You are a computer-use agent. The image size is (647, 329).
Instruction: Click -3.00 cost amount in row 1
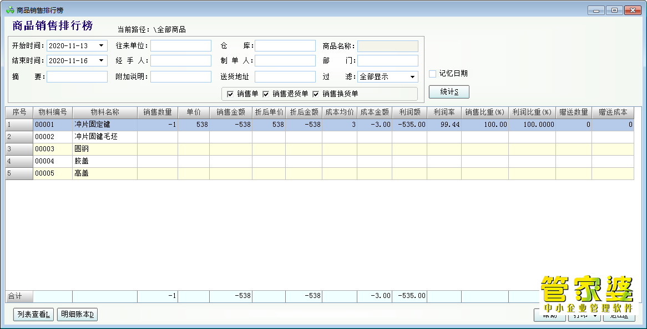click(x=375, y=125)
